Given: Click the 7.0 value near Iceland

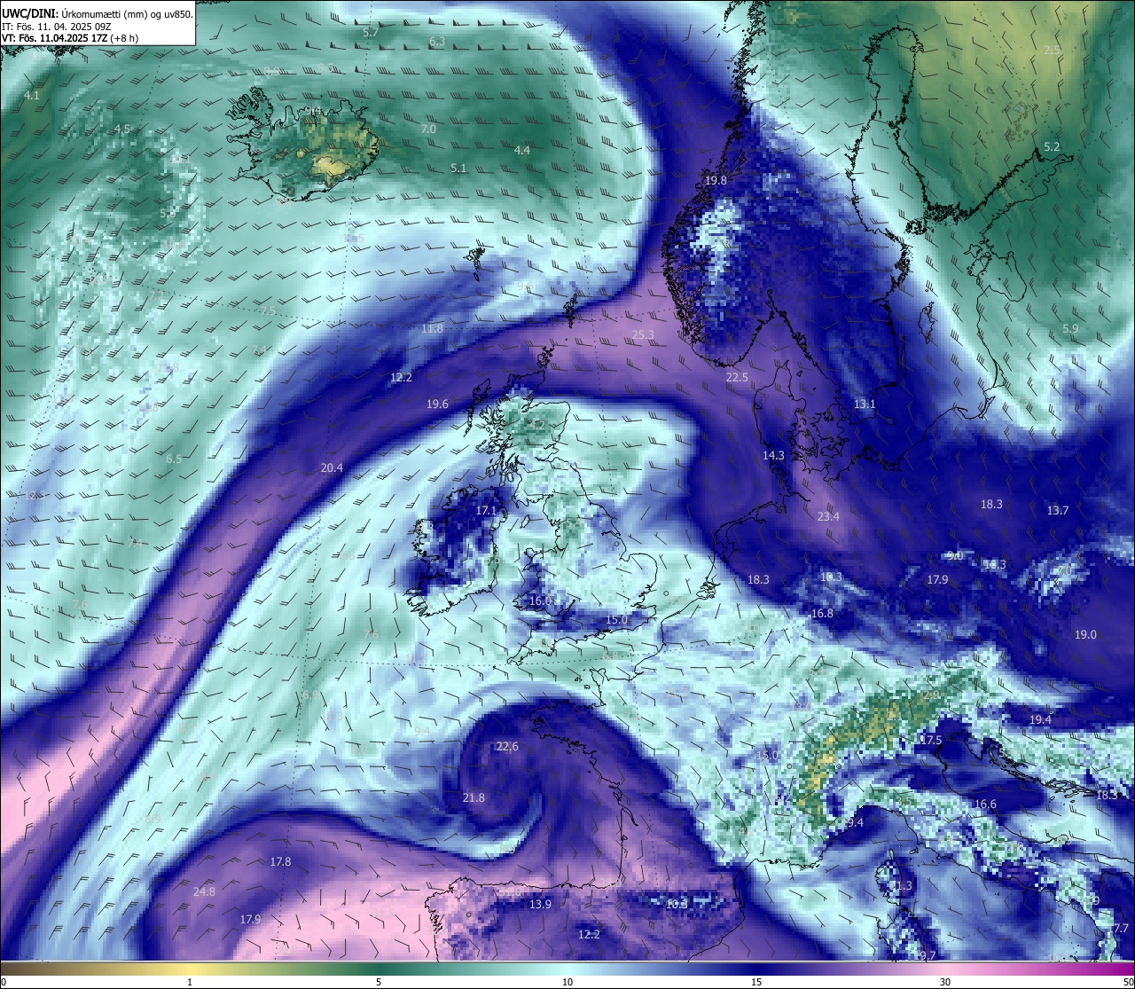Looking at the screenshot, I should (x=428, y=129).
